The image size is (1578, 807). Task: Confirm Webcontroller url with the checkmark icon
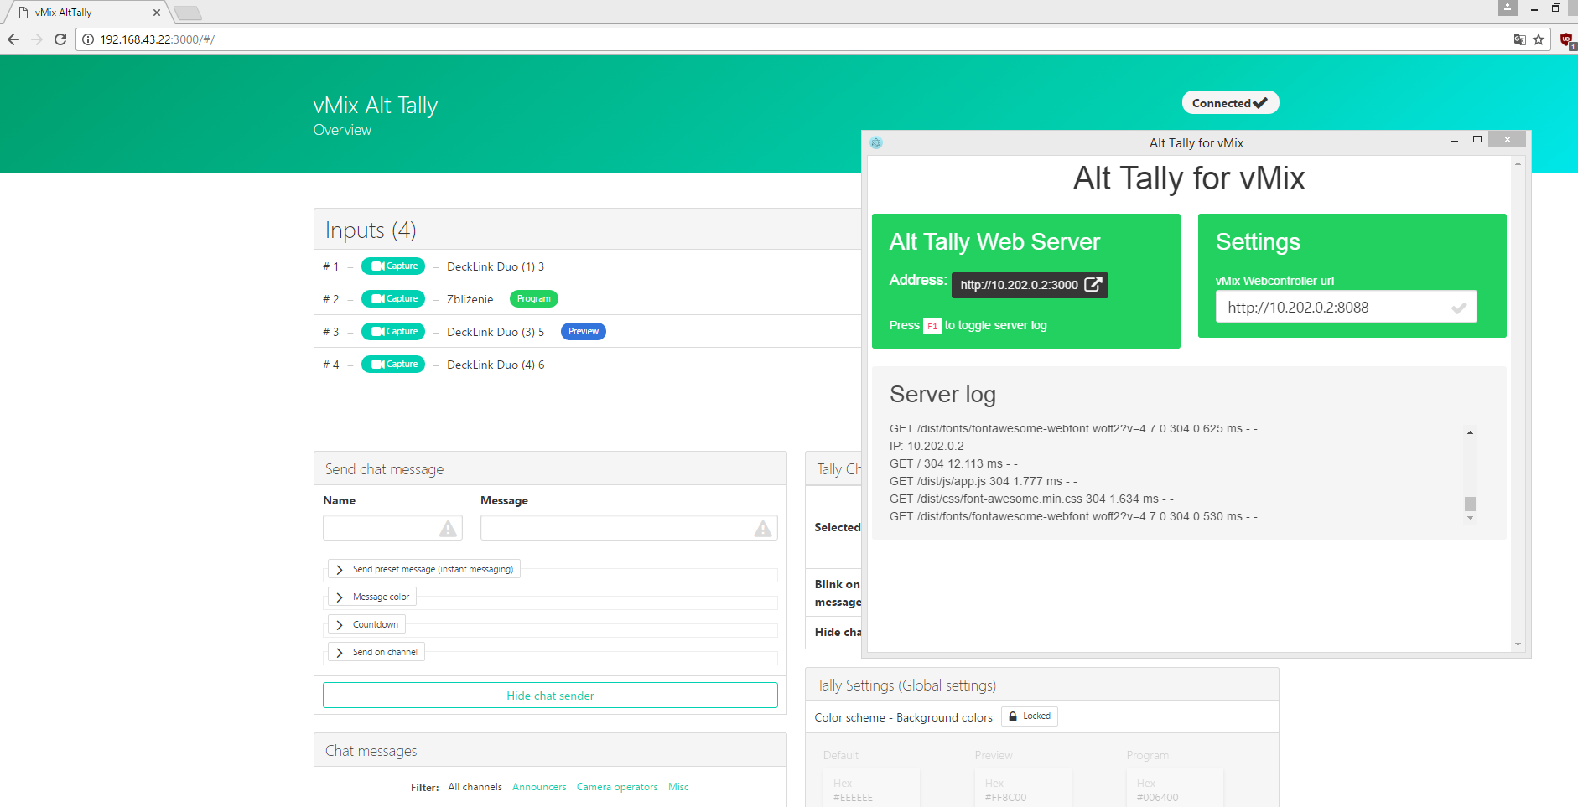point(1459,308)
